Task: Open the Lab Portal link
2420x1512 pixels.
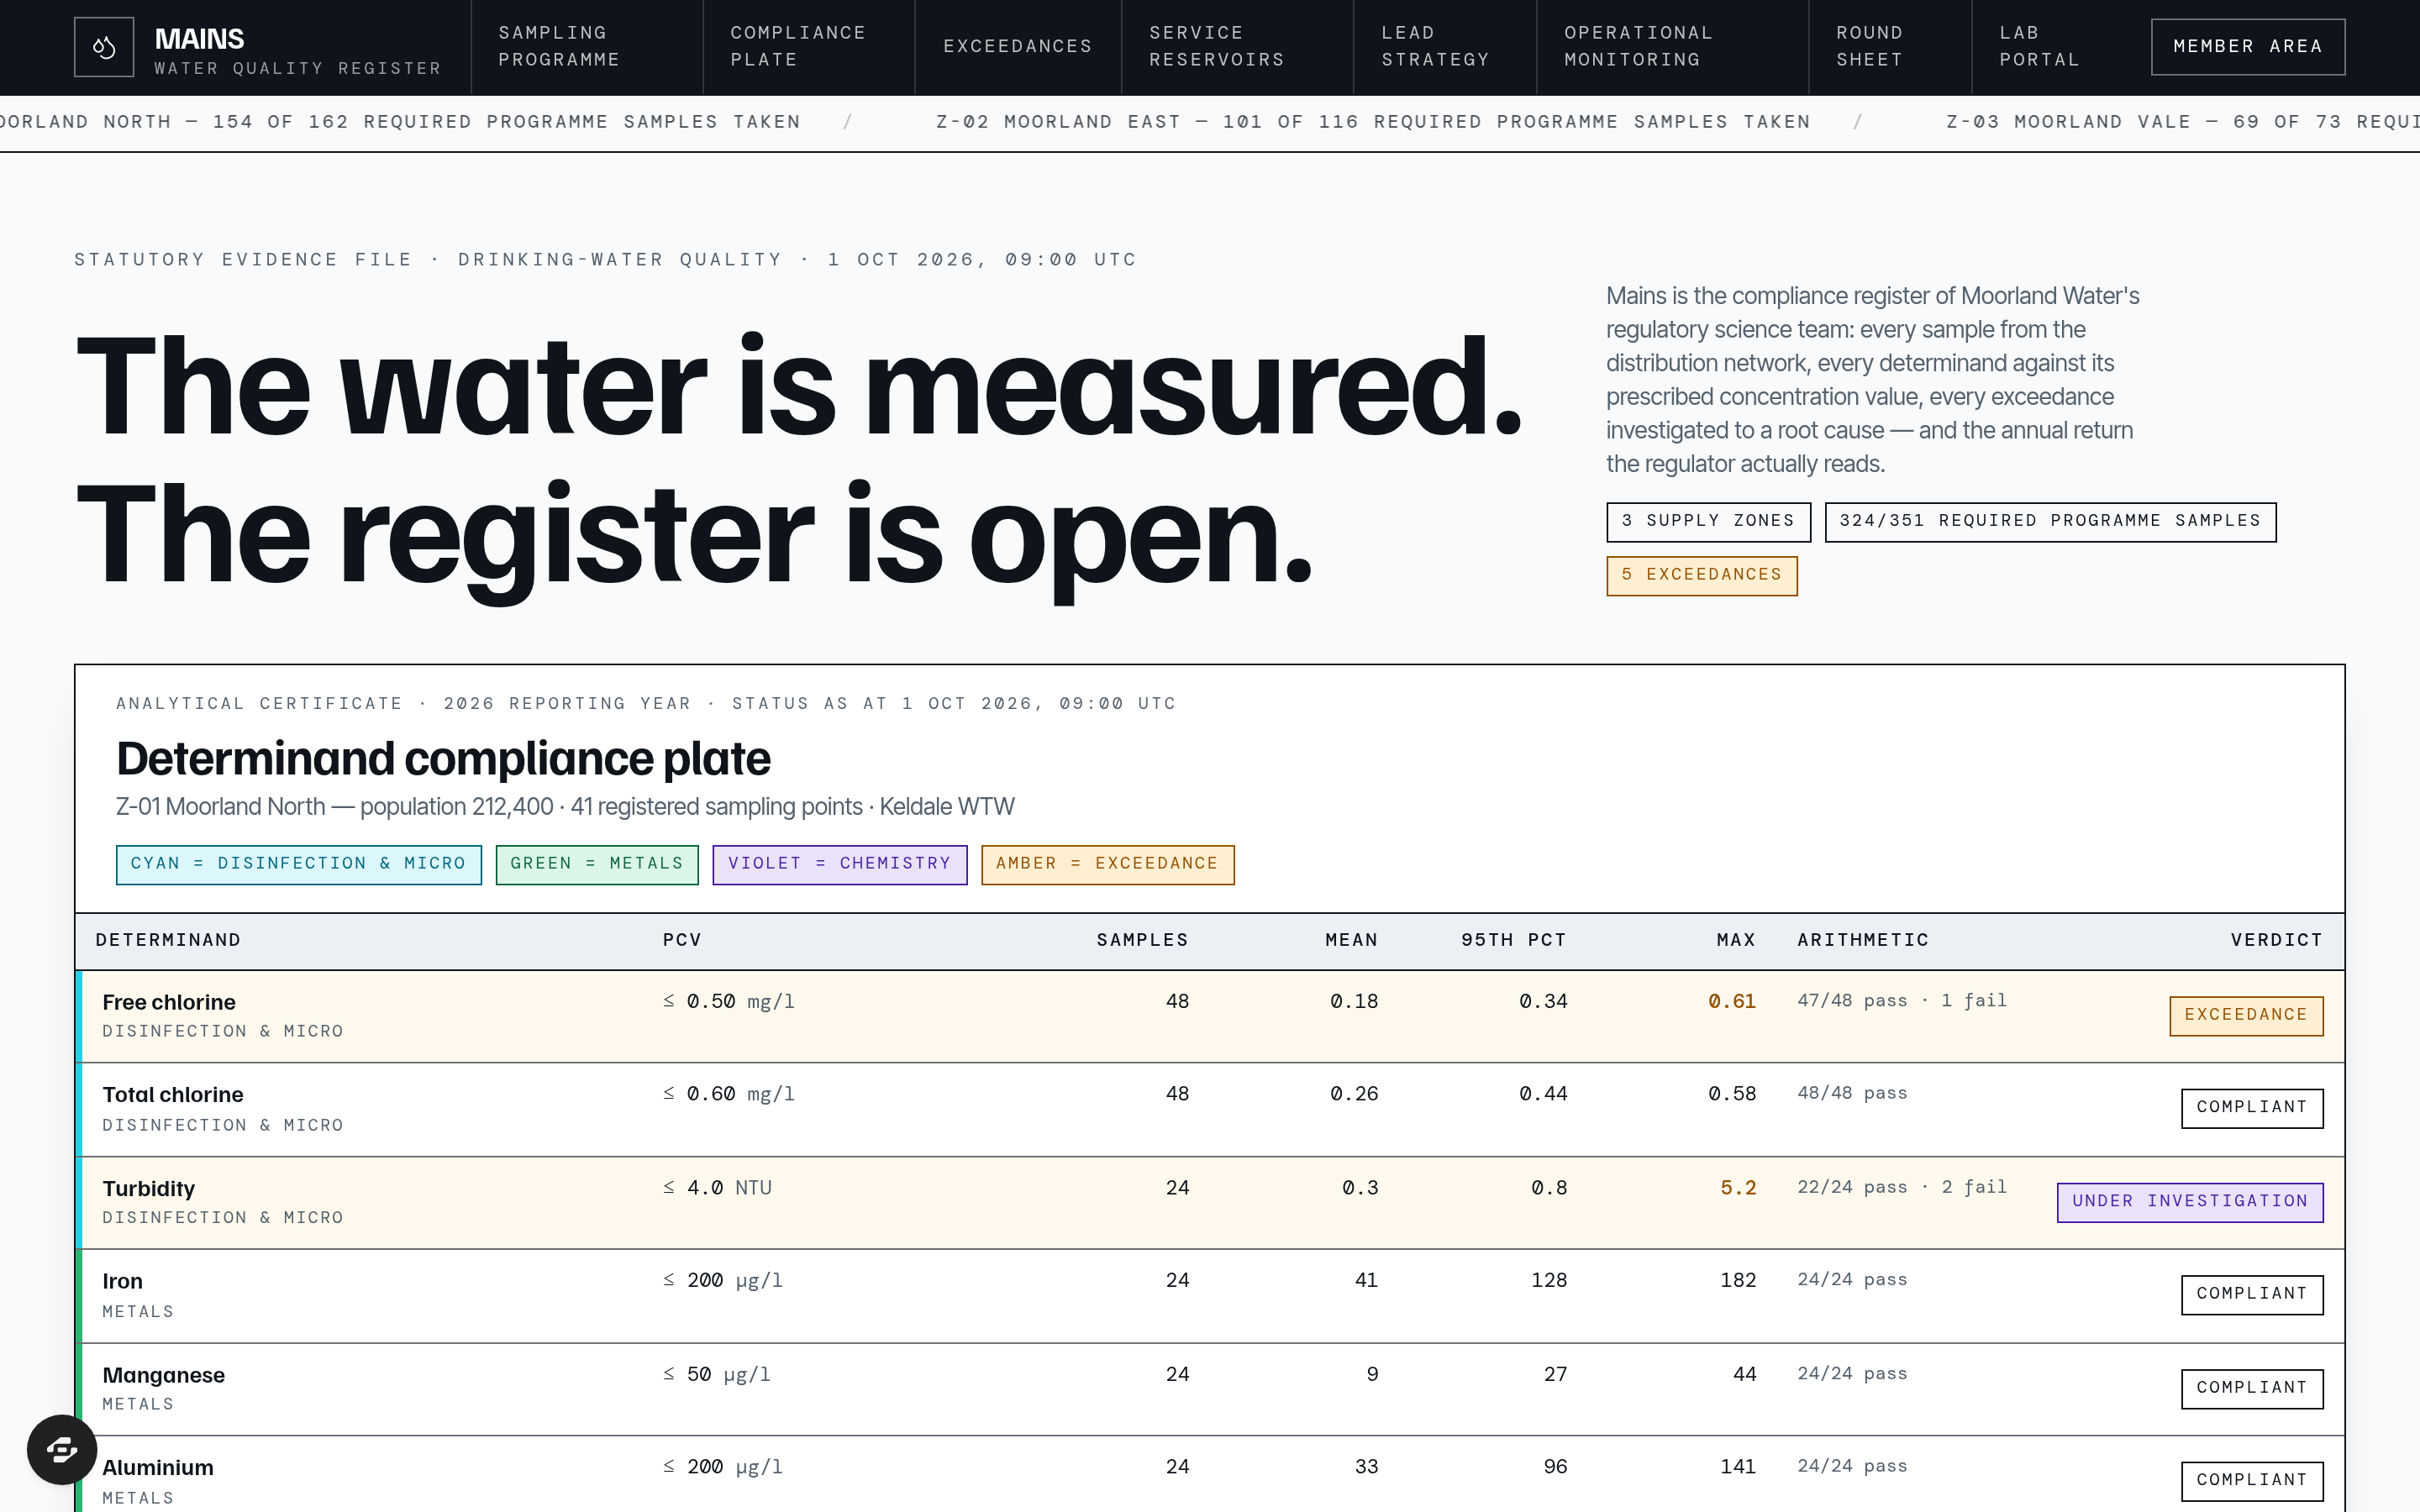Action: [x=2040, y=47]
